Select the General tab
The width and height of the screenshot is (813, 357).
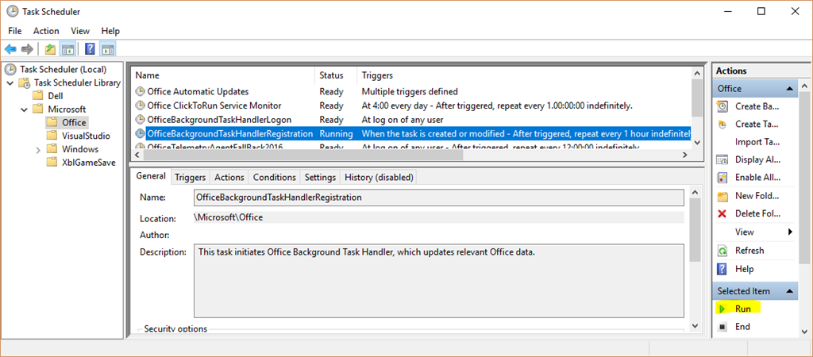(151, 176)
